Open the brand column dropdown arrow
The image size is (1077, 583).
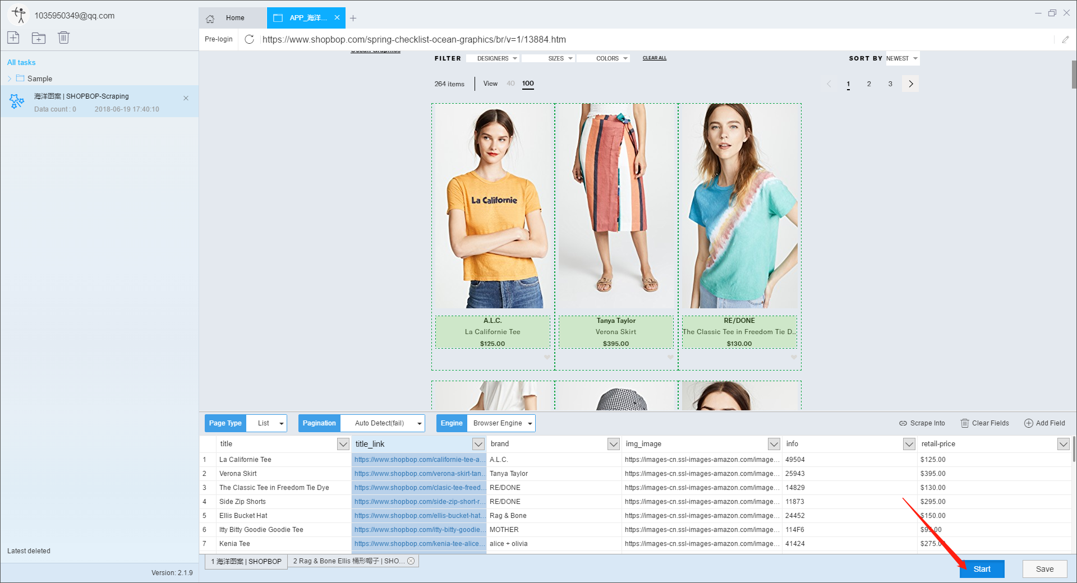coord(614,444)
